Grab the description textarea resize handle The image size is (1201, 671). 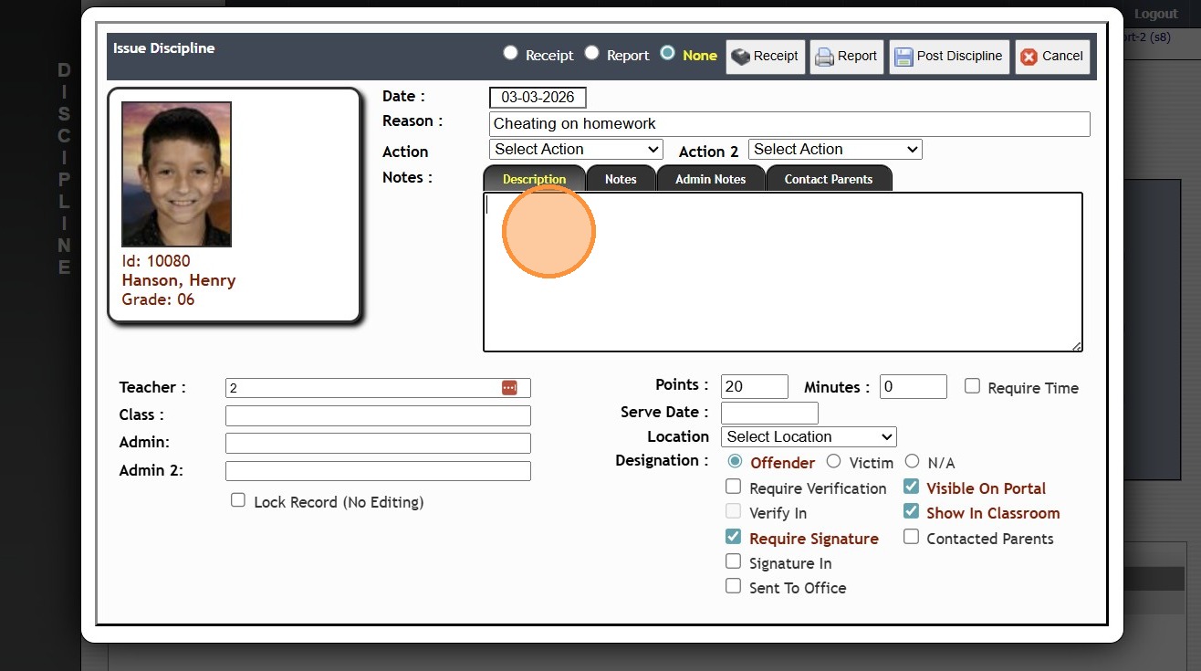pos(1076,346)
